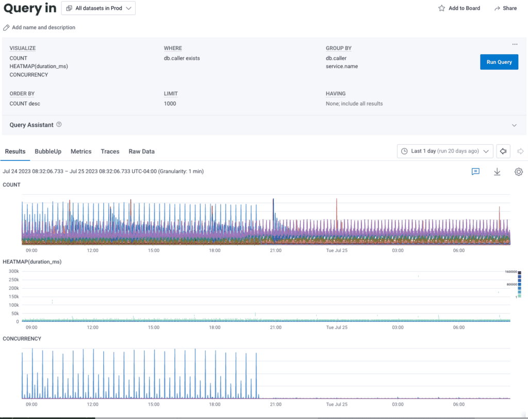
Task: Open graph settings gear icon
Action: coord(519,172)
